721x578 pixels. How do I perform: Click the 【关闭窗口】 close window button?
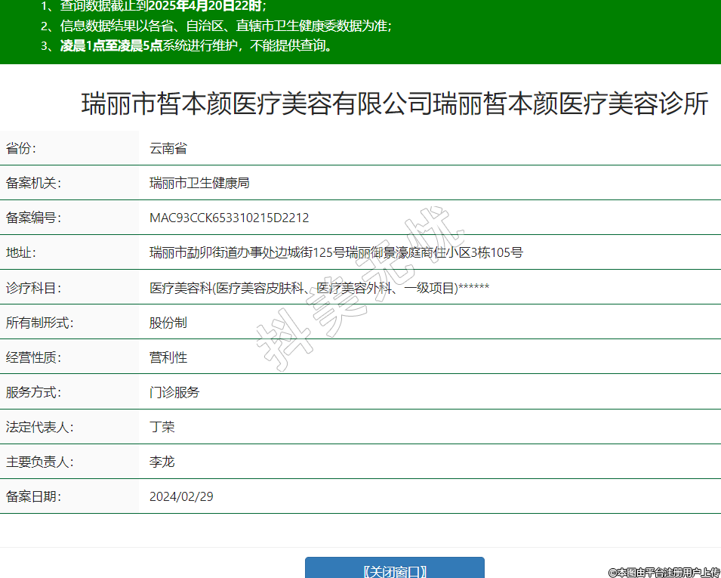394,570
